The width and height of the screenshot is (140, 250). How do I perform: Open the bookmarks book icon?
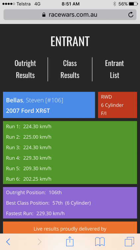100,242
